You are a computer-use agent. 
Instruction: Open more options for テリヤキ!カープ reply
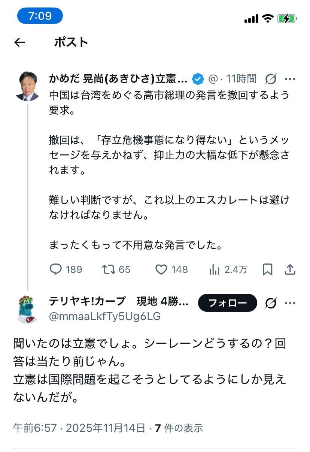291,303
